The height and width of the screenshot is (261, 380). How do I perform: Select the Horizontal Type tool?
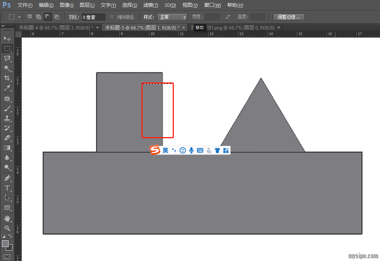click(x=7, y=188)
